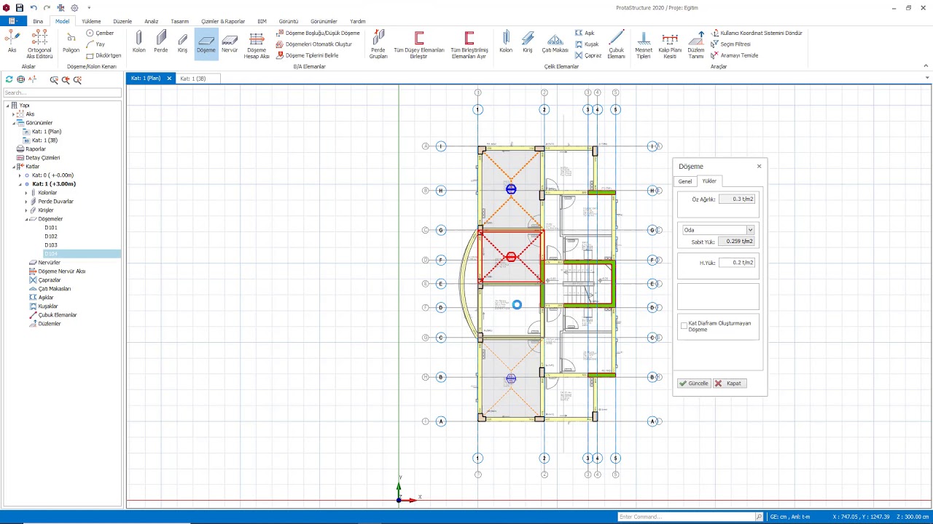Collapse the Katlar node
933x524 pixels.
coord(13,167)
